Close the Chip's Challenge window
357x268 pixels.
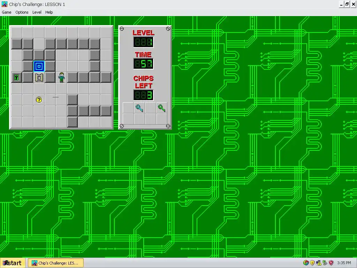(354, 4)
